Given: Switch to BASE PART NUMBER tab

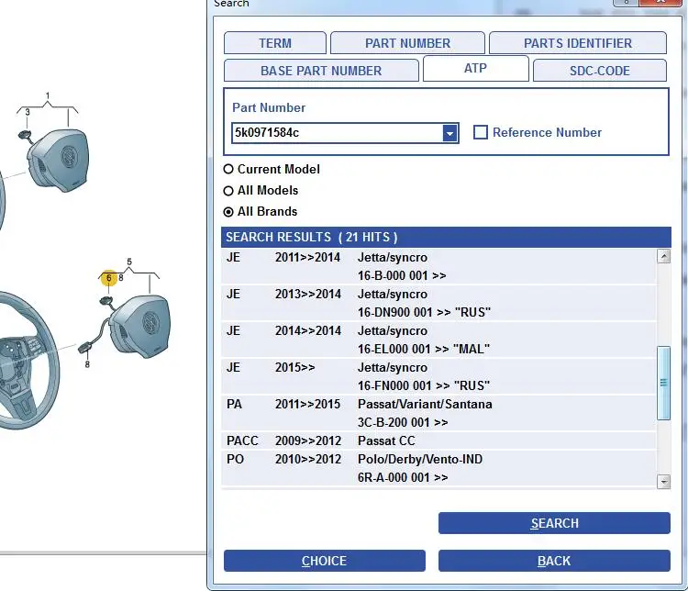Looking at the screenshot, I should point(321,71).
